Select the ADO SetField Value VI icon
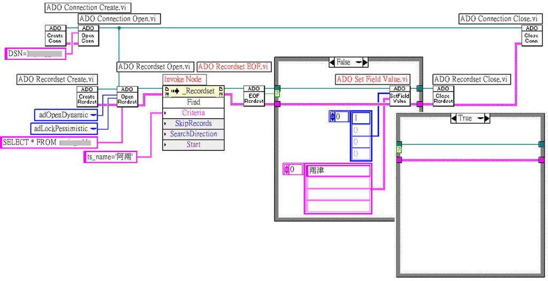This screenshot has height=281, width=548. click(400, 95)
